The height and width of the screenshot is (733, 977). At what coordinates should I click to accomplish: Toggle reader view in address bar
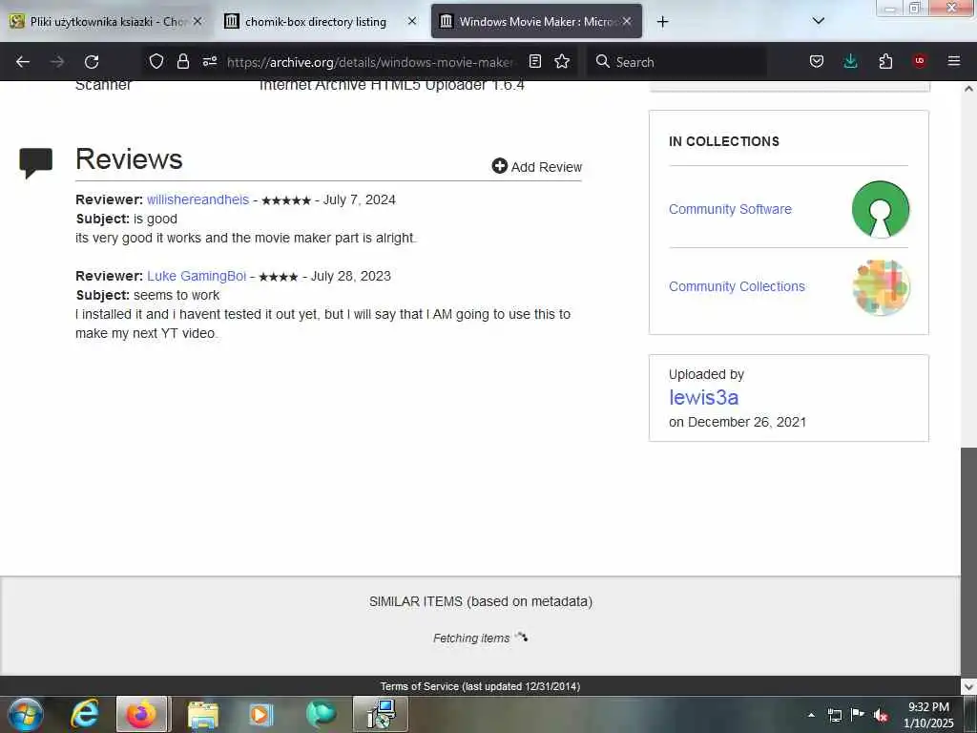[534, 61]
